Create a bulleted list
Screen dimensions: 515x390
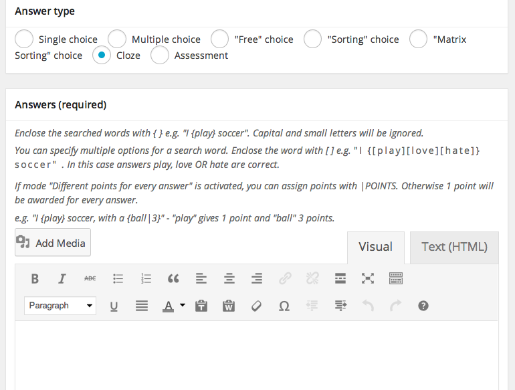pyautogui.click(x=118, y=278)
